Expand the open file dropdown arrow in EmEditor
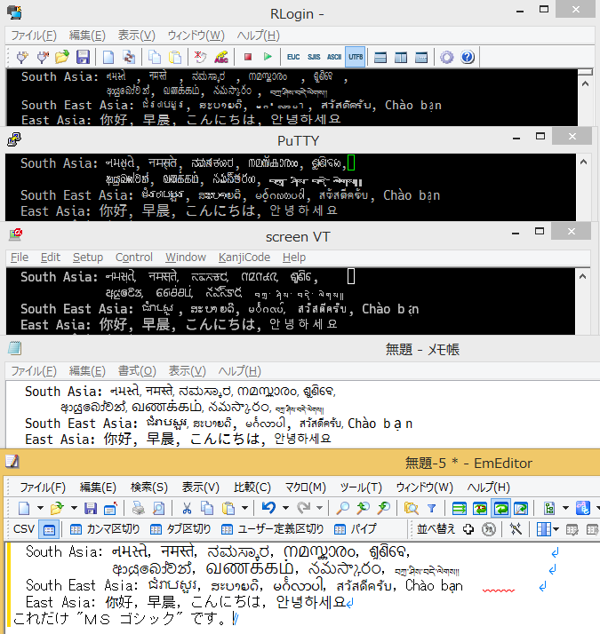This screenshot has width=600, height=634. 72,508
